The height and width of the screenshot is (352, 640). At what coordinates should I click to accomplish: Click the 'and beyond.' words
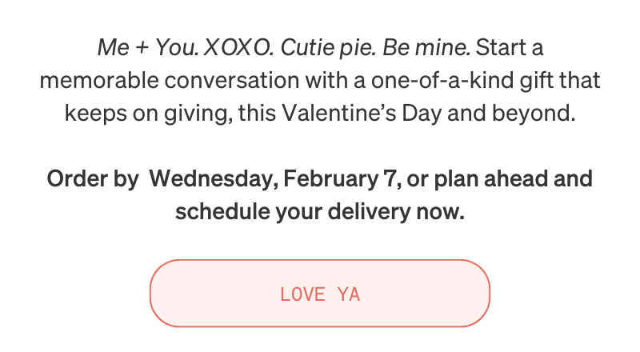pyautogui.click(x=511, y=113)
